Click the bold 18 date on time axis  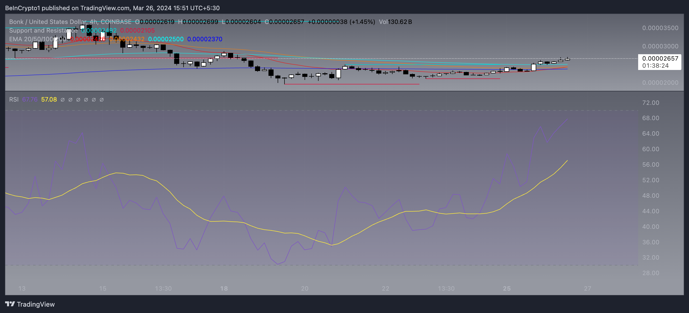point(224,288)
